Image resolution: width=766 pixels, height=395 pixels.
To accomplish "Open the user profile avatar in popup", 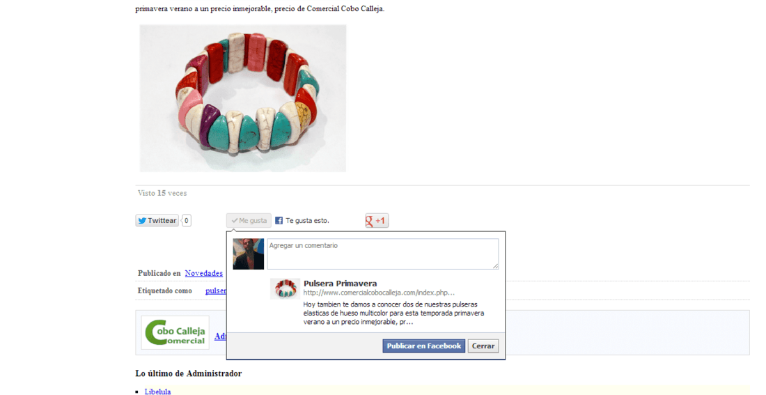I will (248, 254).
